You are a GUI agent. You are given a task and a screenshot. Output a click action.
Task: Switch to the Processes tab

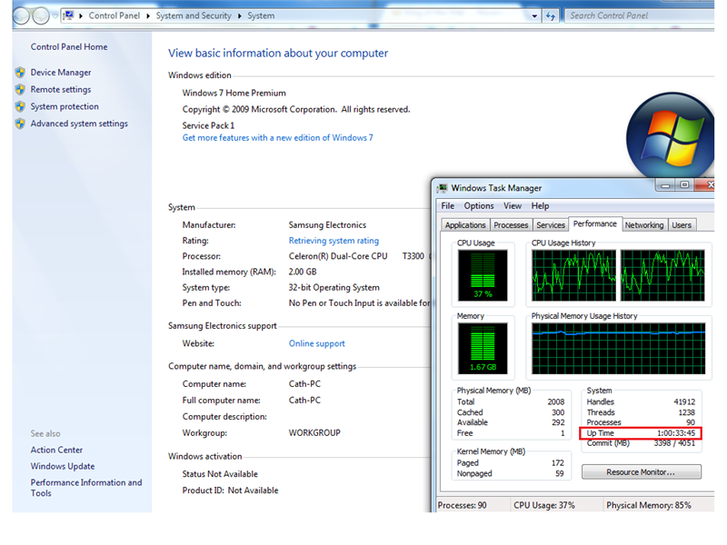point(510,224)
